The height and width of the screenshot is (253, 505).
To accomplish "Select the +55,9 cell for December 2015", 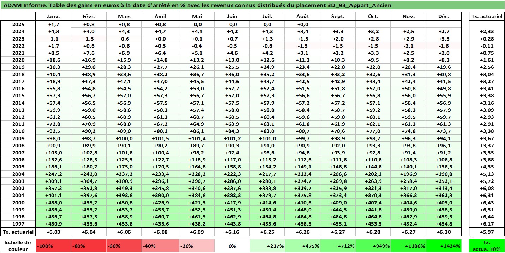I will coord(444,96).
